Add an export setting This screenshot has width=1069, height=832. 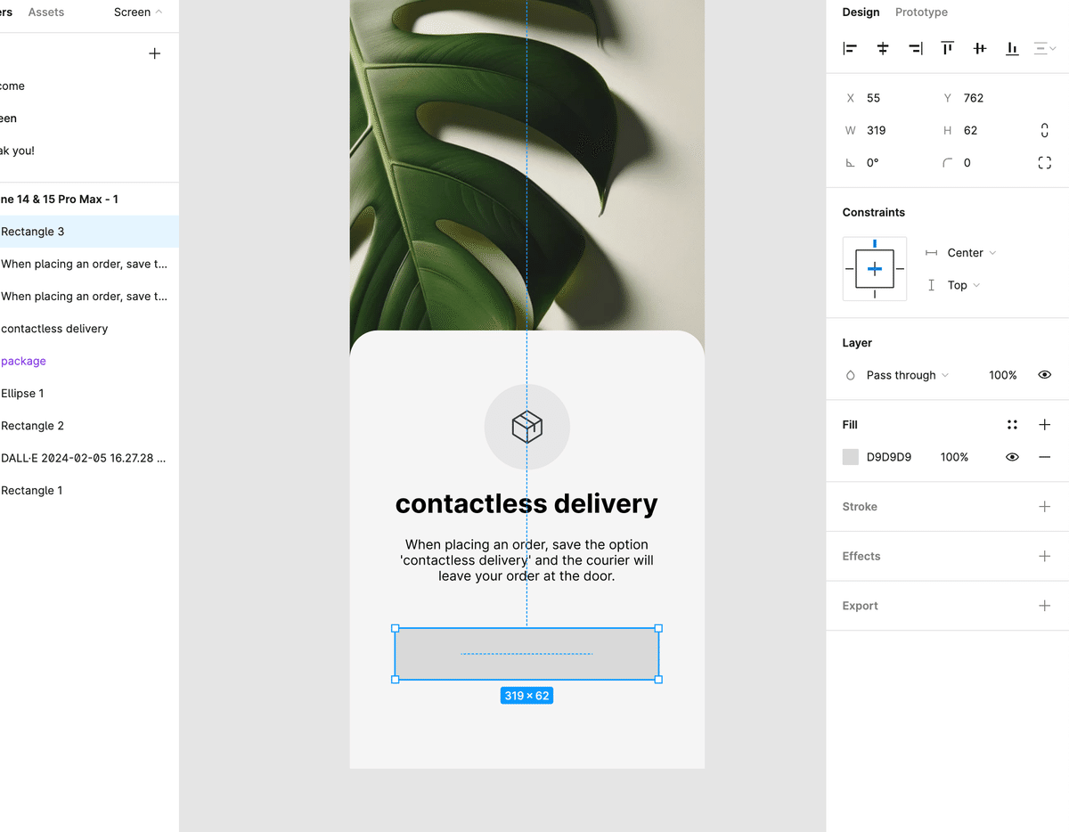[1045, 606]
